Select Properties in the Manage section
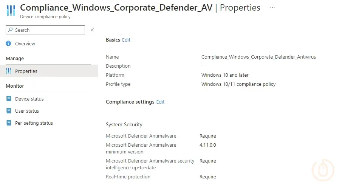 [x=26, y=71]
